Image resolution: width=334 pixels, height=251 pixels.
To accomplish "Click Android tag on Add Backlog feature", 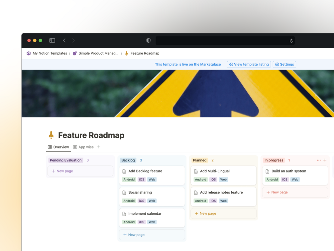I will 129,179.
